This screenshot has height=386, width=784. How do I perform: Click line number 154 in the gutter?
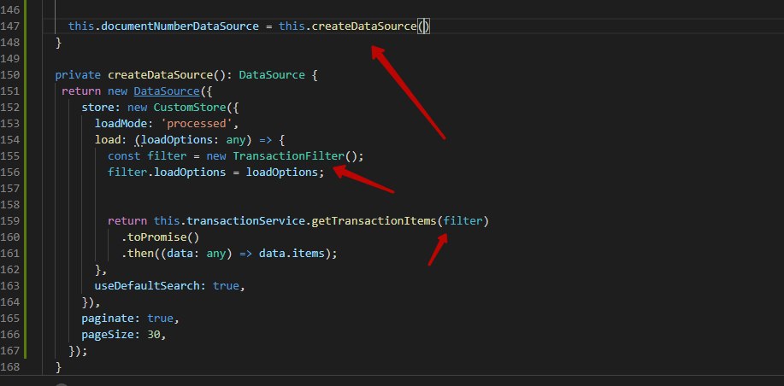(x=9, y=140)
